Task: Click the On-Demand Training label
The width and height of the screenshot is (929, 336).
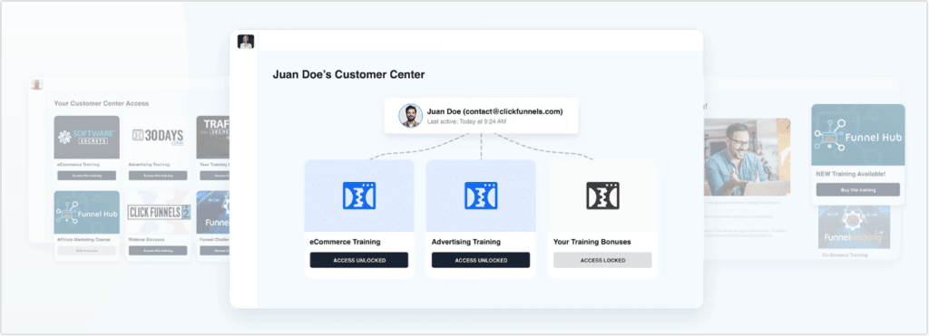Action: click(845, 255)
